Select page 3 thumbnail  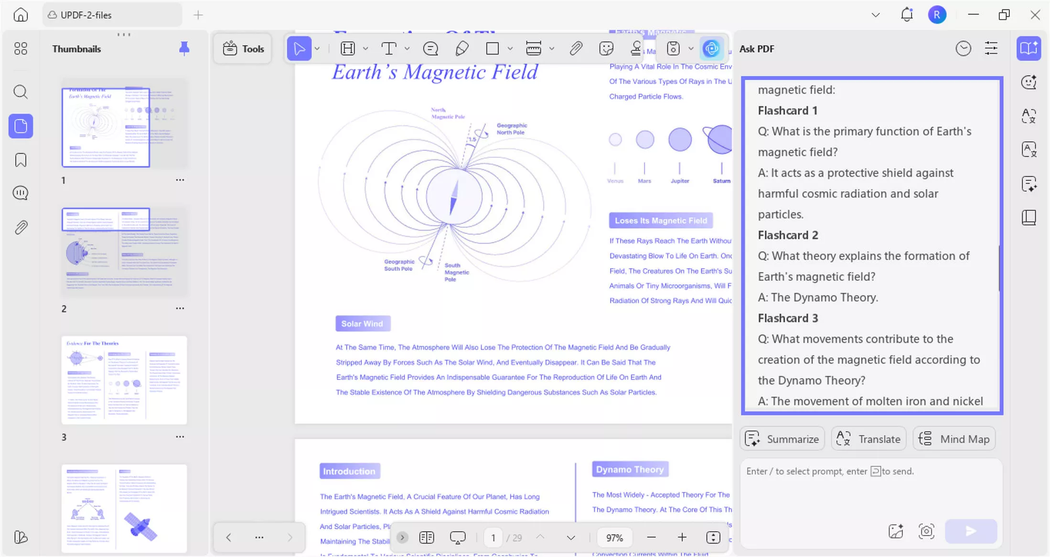[x=124, y=380]
